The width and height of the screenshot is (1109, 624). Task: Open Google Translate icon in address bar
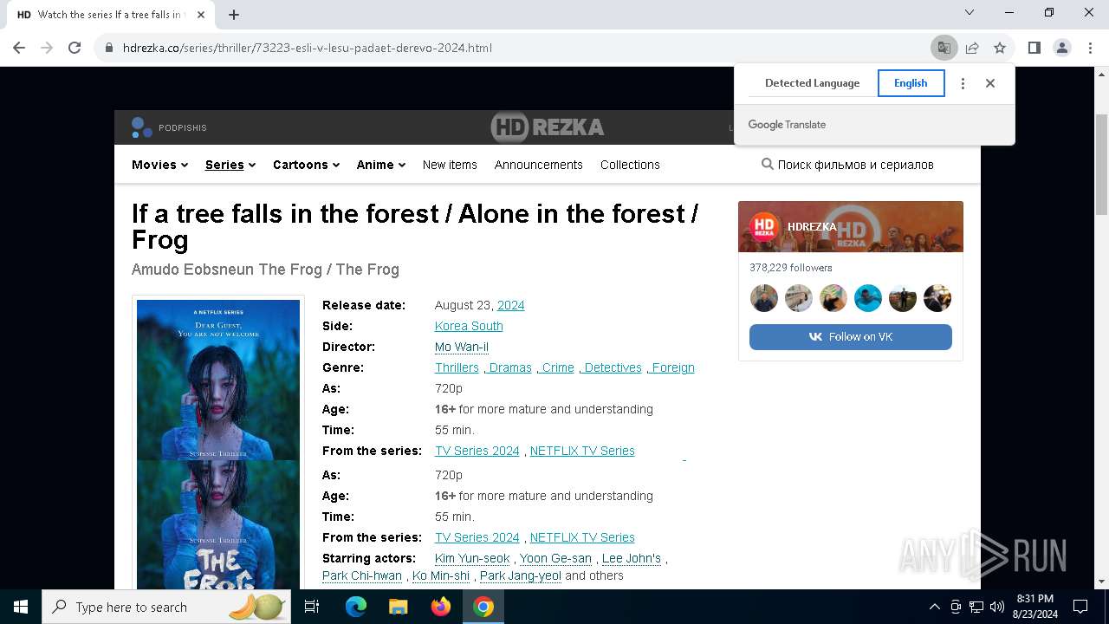click(x=944, y=48)
